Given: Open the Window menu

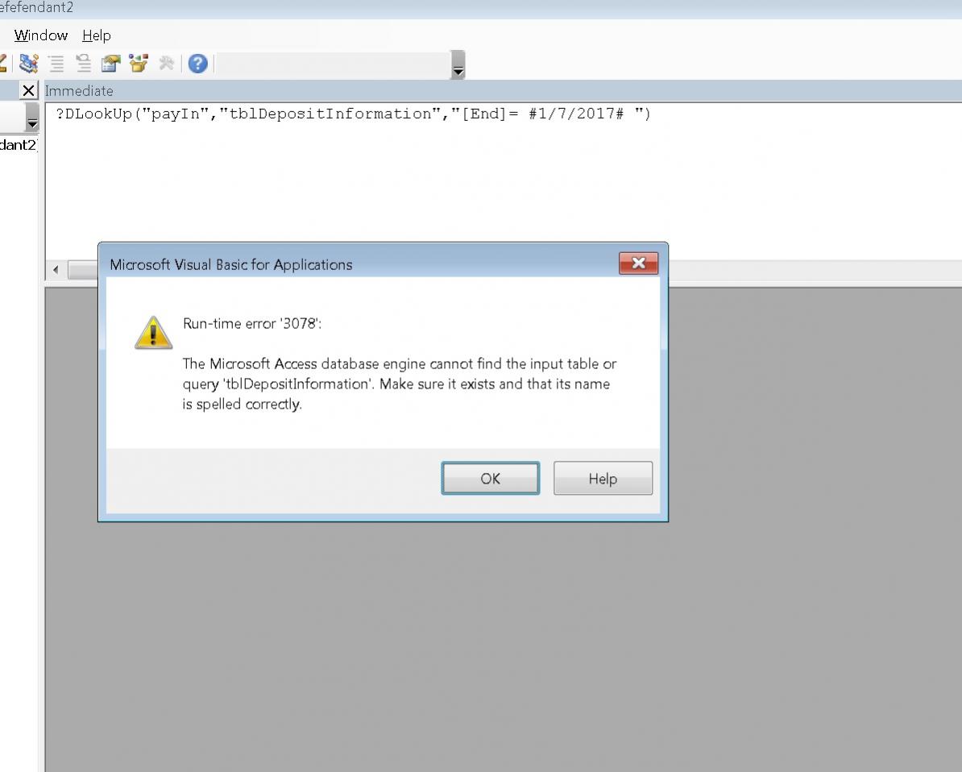Looking at the screenshot, I should (41, 35).
